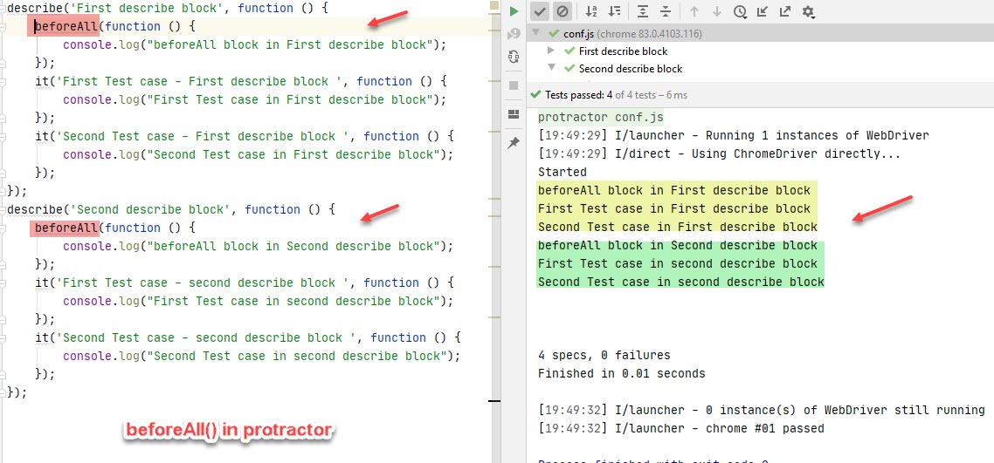Viewport: 994px width, 463px height.
Task: Click beforeAll call in Second describe block code
Action: click(66, 228)
